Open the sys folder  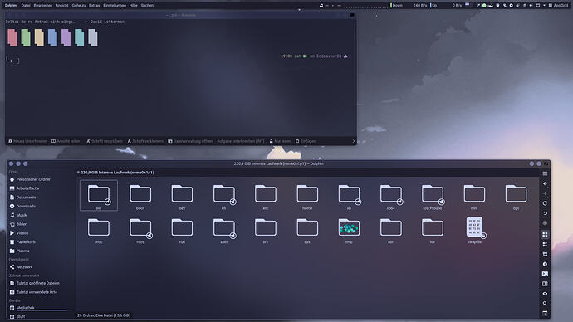pyautogui.click(x=307, y=230)
